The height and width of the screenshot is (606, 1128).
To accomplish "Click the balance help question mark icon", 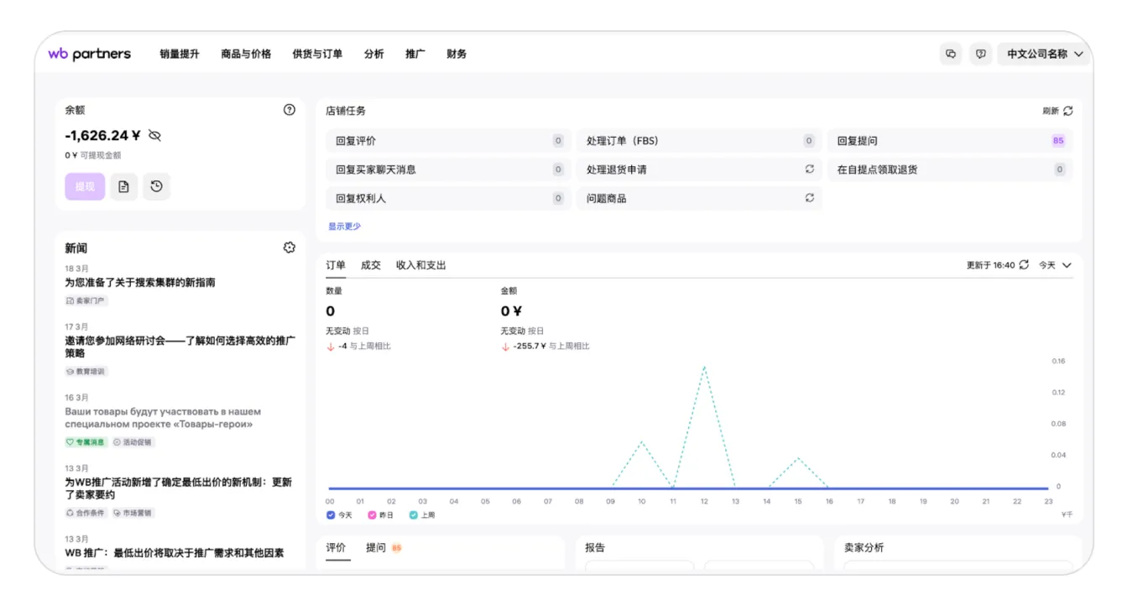I will pyautogui.click(x=290, y=110).
